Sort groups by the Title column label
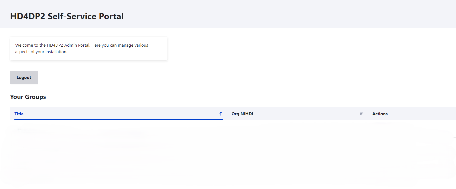The height and width of the screenshot is (189, 456). click(19, 114)
